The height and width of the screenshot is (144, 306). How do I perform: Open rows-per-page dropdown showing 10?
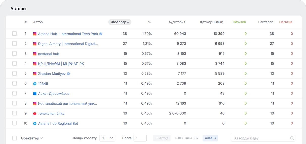107,138
